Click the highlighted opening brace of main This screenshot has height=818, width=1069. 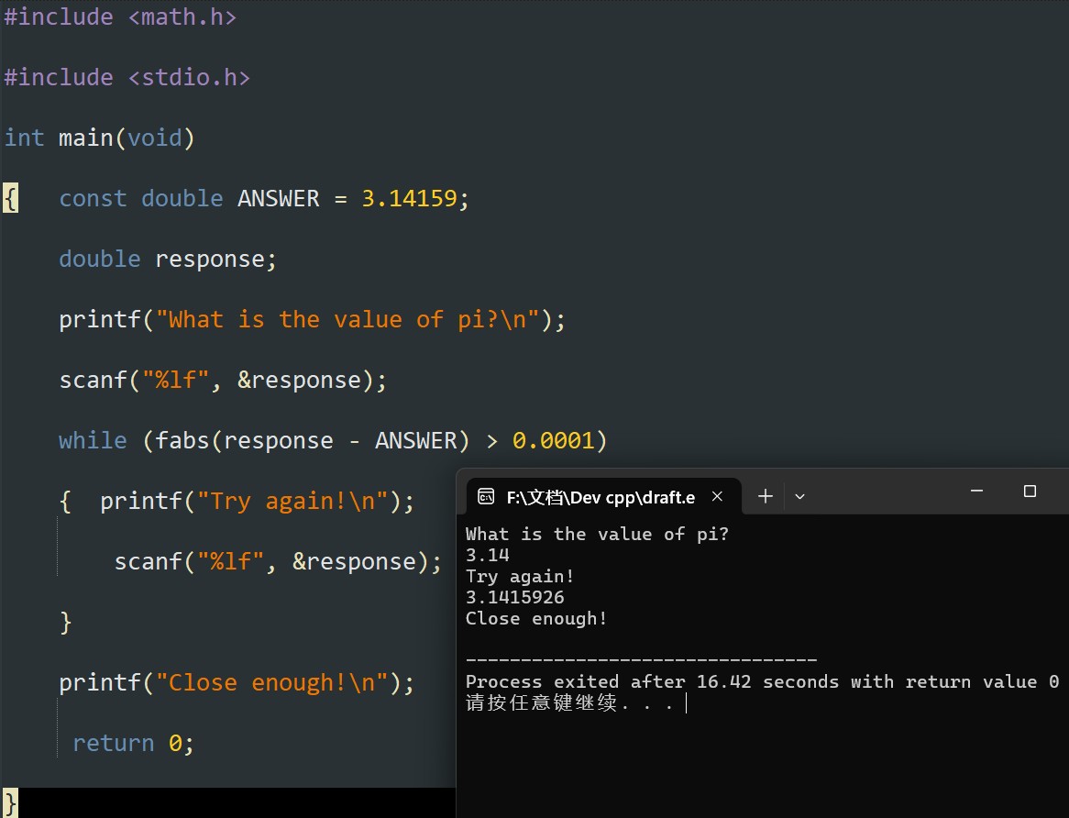(10, 198)
